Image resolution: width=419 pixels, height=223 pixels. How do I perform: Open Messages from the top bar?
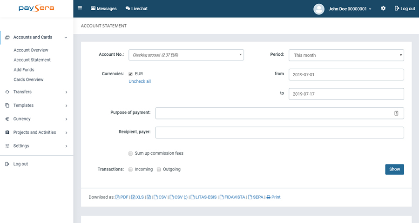(103, 8)
